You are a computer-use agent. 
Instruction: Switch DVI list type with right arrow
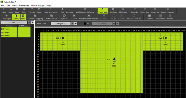click(x=32, y=22)
